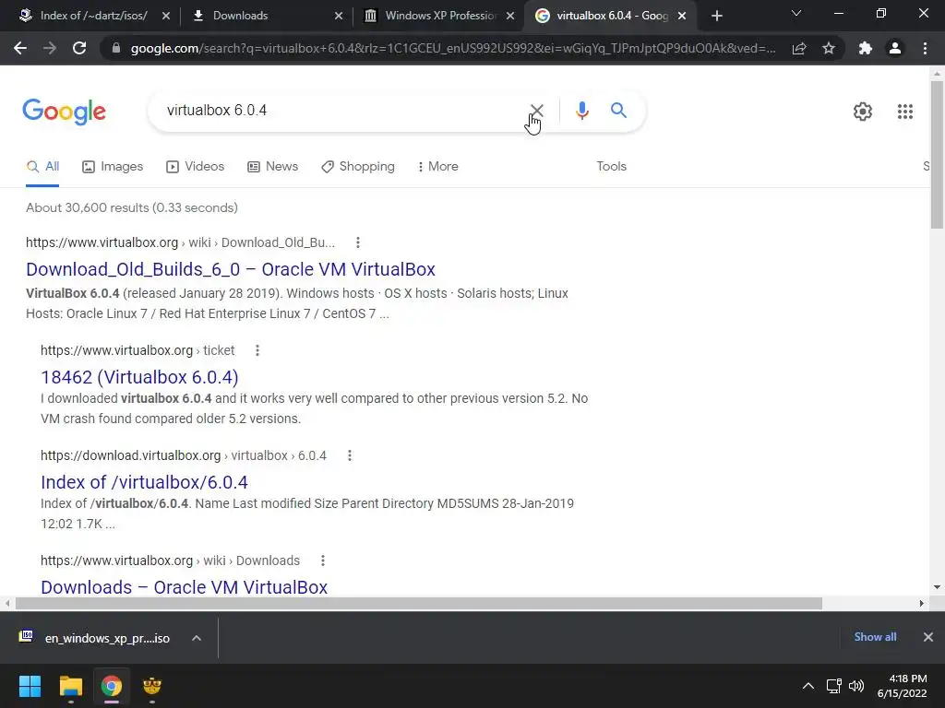
Task: Click the browser forward arrow
Action: (50, 48)
